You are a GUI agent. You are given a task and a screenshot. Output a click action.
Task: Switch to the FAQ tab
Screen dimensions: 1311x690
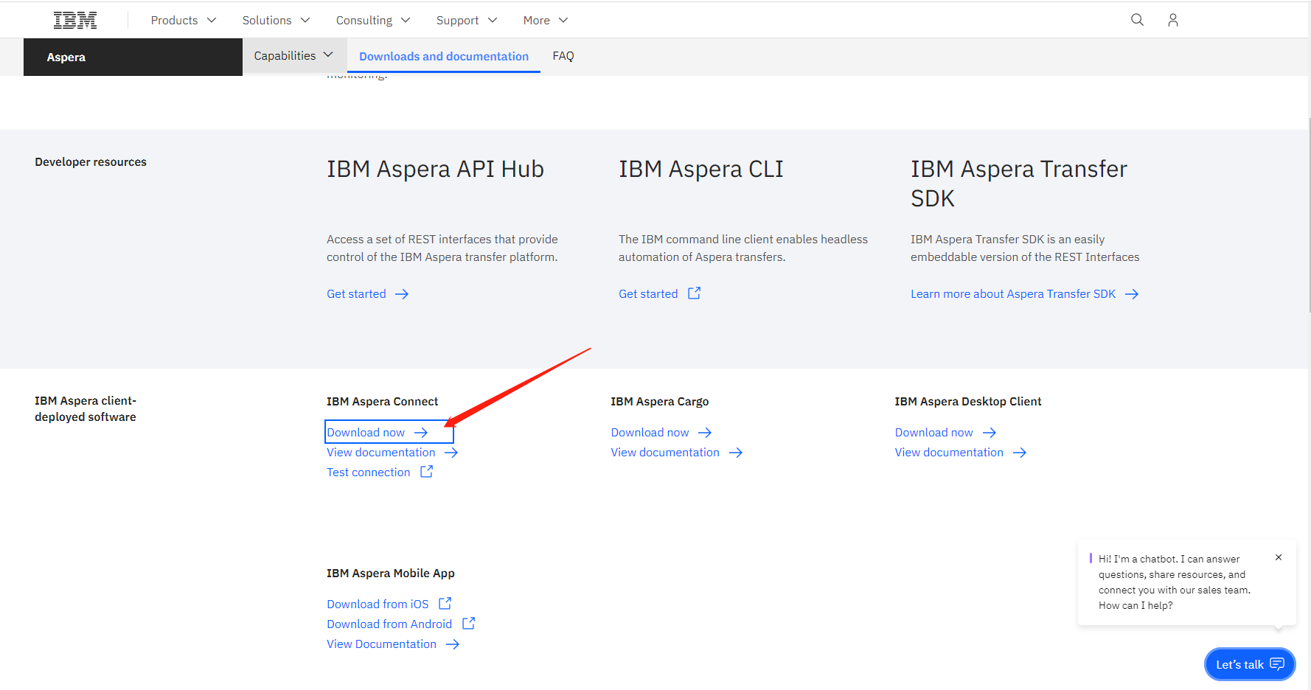pos(563,55)
